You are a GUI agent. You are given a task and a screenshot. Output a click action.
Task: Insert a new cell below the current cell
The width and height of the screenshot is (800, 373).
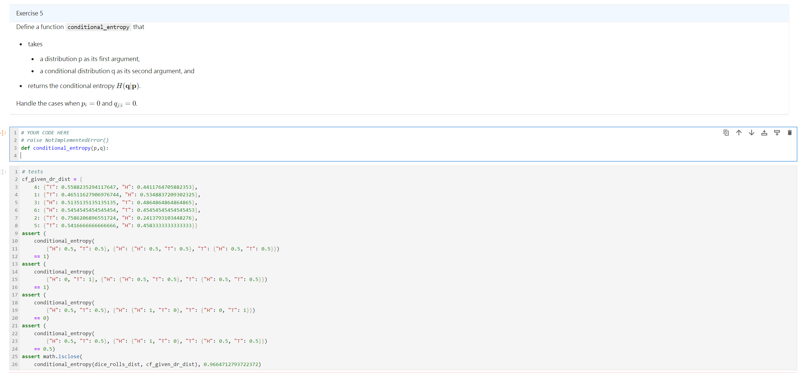777,133
